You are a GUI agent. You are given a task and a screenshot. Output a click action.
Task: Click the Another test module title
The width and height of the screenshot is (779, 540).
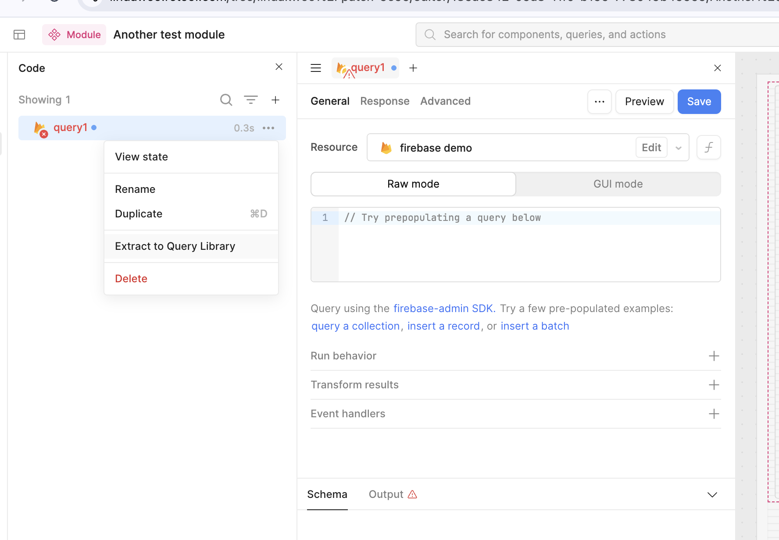pyautogui.click(x=169, y=35)
